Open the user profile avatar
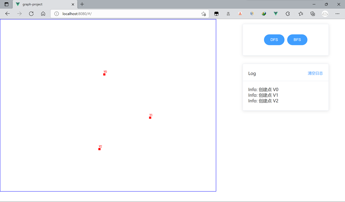This screenshot has height=202, width=345. point(325,14)
